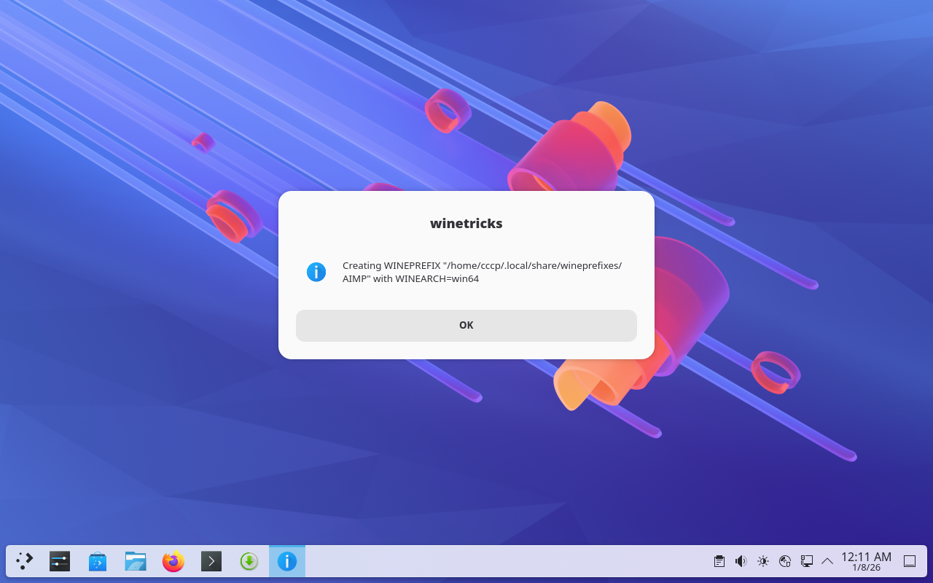Open the audio volume tray applet
The image size is (933, 583).
tap(741, 561)
